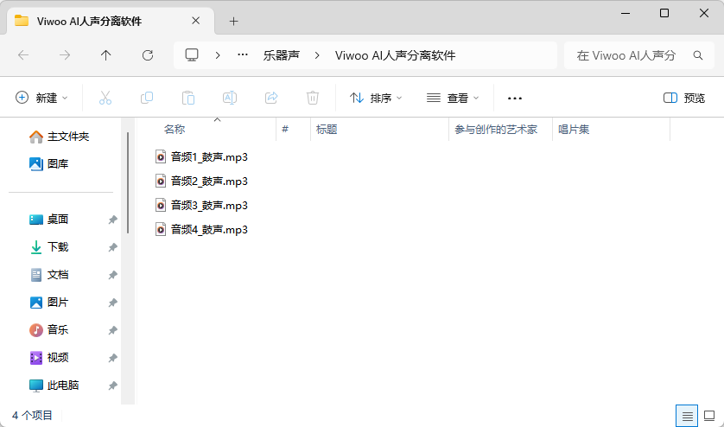Click Viwoo AI人声分离软件 breadcrumb
Screen dimensions: 724x427
point(395,55)
